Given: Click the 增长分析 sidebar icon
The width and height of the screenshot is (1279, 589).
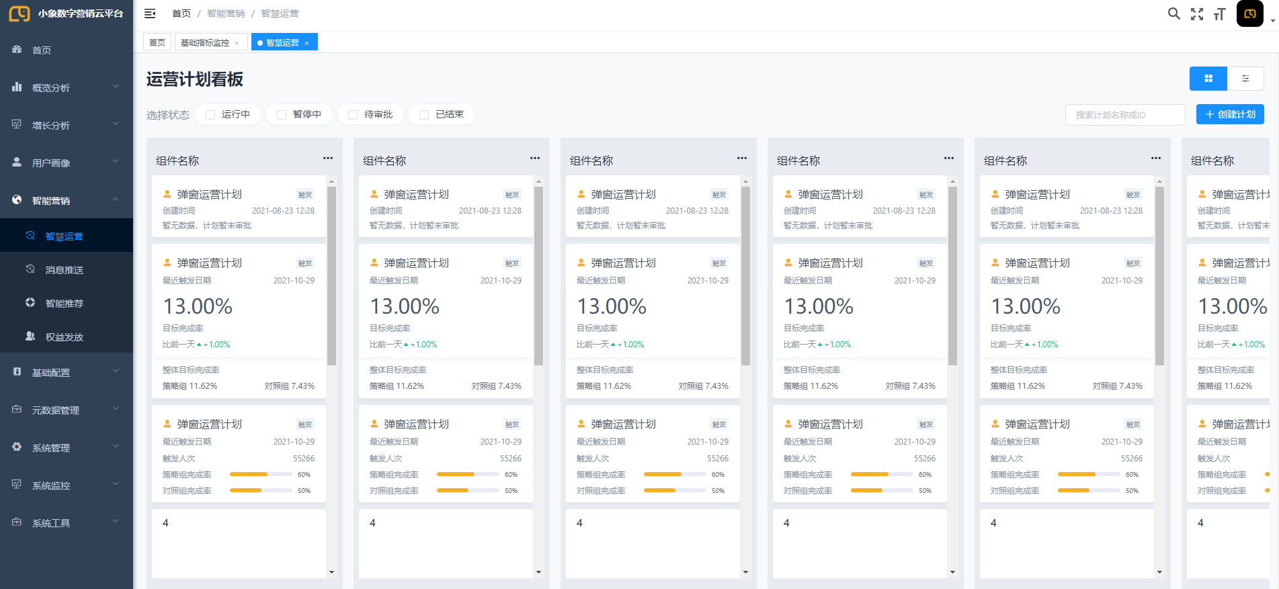Looking at the screenshot, I should coord(17,125).
